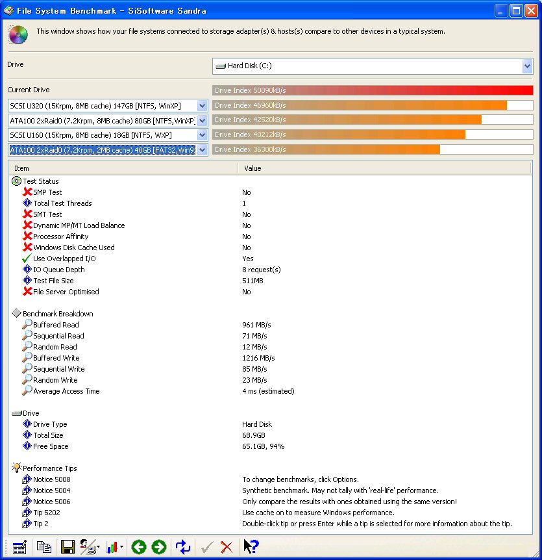The image size is (542, 560).
Task: Select the Notice 5006 row
Action: (x=270, y=502)
